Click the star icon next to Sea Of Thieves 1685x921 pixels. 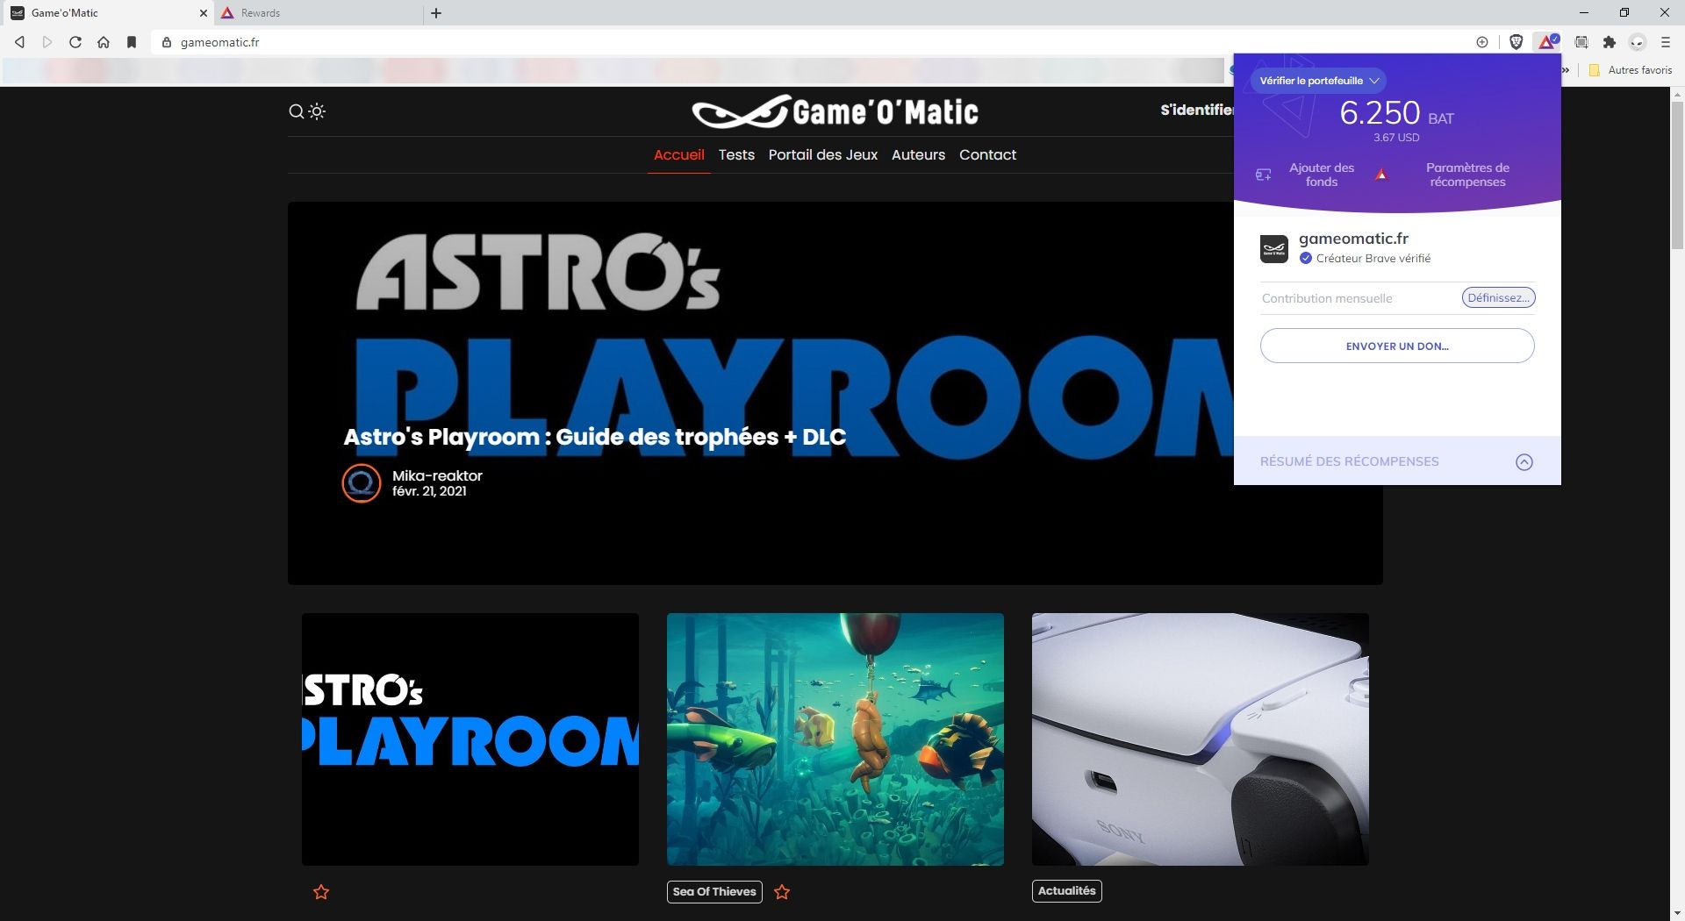tap(782, 892)
